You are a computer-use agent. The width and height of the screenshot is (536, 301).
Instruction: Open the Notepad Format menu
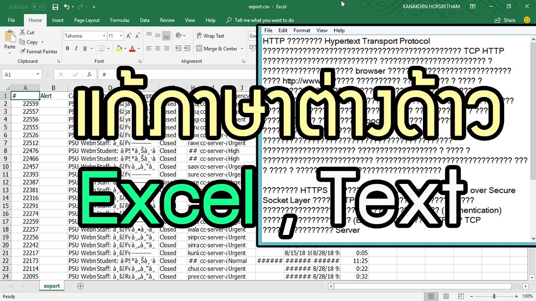[302, 30]
